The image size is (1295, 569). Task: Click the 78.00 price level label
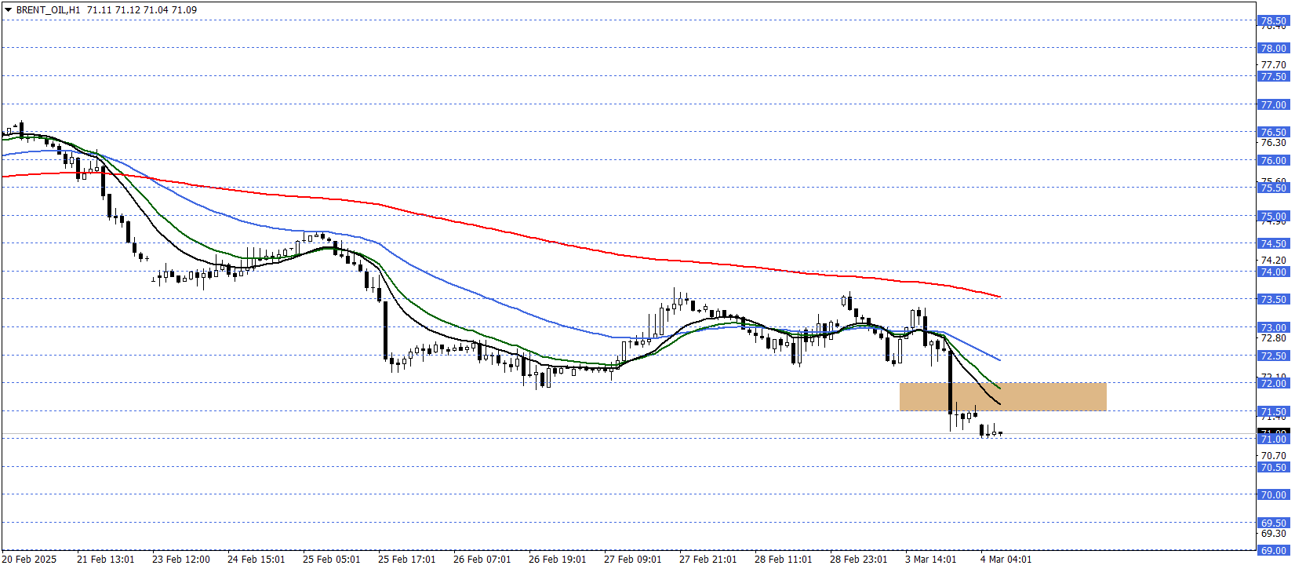[x=1273, y=49]
